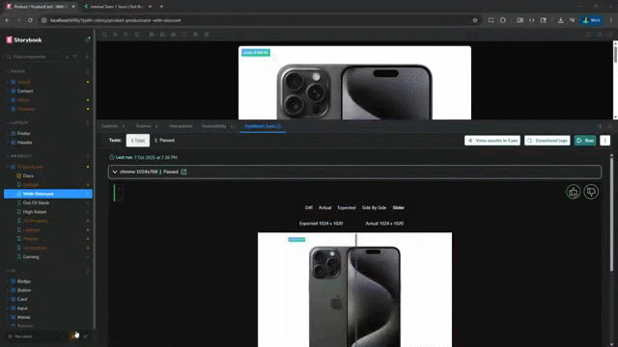Expand the Footer component in the sidebar
This screenshot has height=347, width=618.
(23, 133)
